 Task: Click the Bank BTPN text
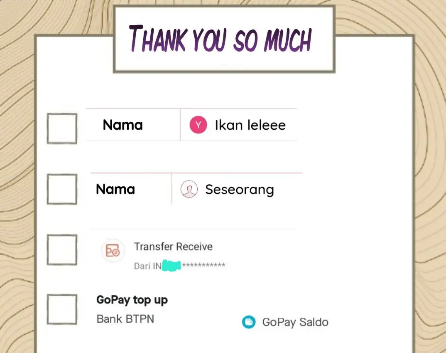tap(125, 319)
